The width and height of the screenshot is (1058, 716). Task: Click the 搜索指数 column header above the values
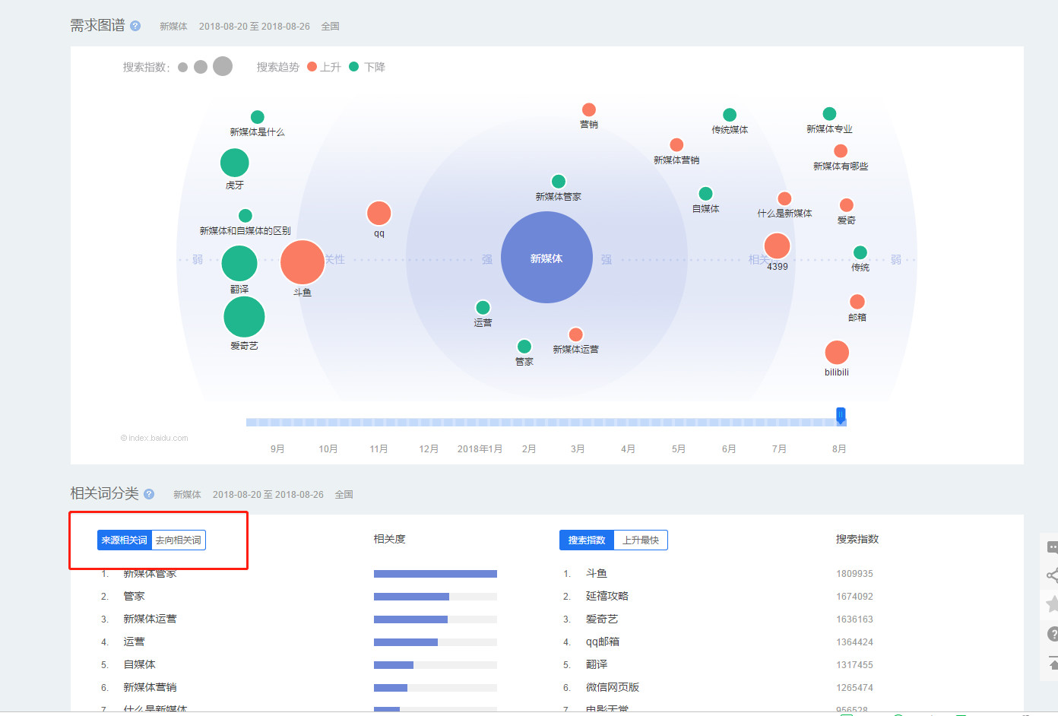[x=857, y=539]
